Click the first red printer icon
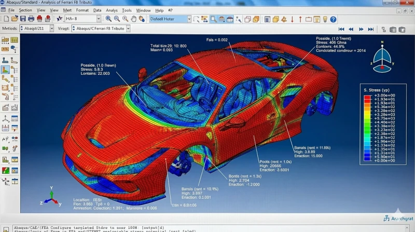Viewport: 415px width, 232px height. tap(39, 19)
